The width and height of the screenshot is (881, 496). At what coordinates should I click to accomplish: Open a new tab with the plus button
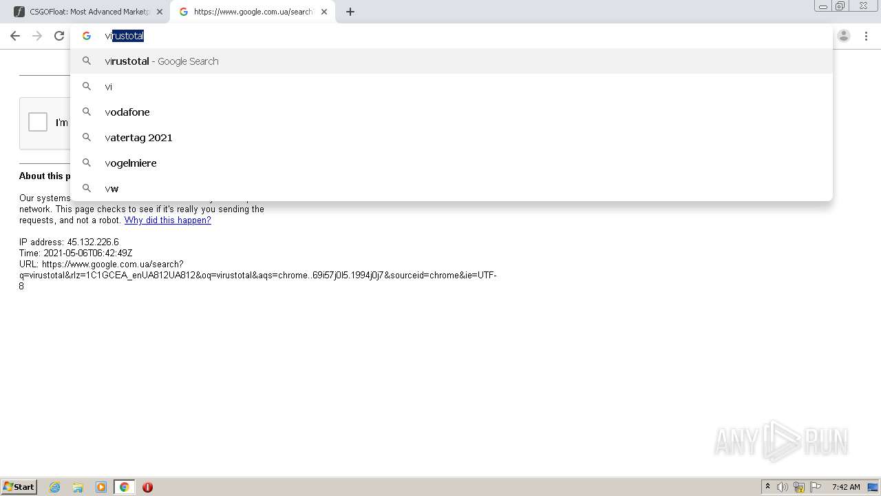click(350, 12)
